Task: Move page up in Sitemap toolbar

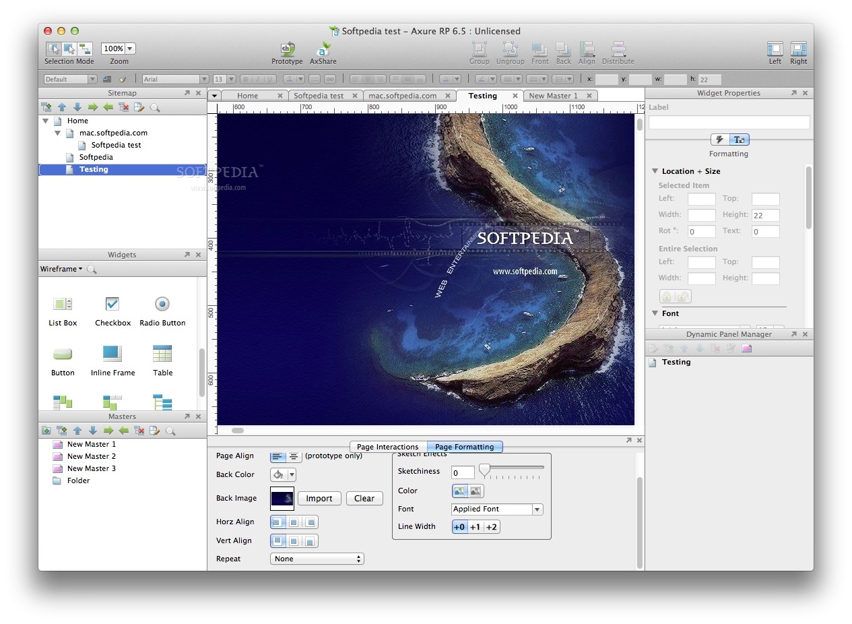Action: tap(62, 107)
